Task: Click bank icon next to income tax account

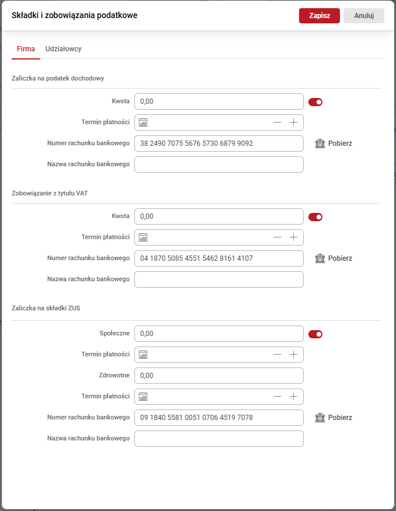Action: 319,143
